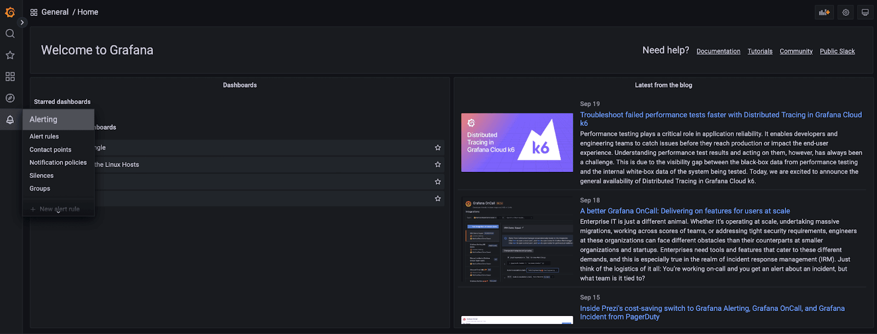The width and height of the screenshot is (877, 334).
Task: Open the Explore compass icon
Action: (10, 98)
